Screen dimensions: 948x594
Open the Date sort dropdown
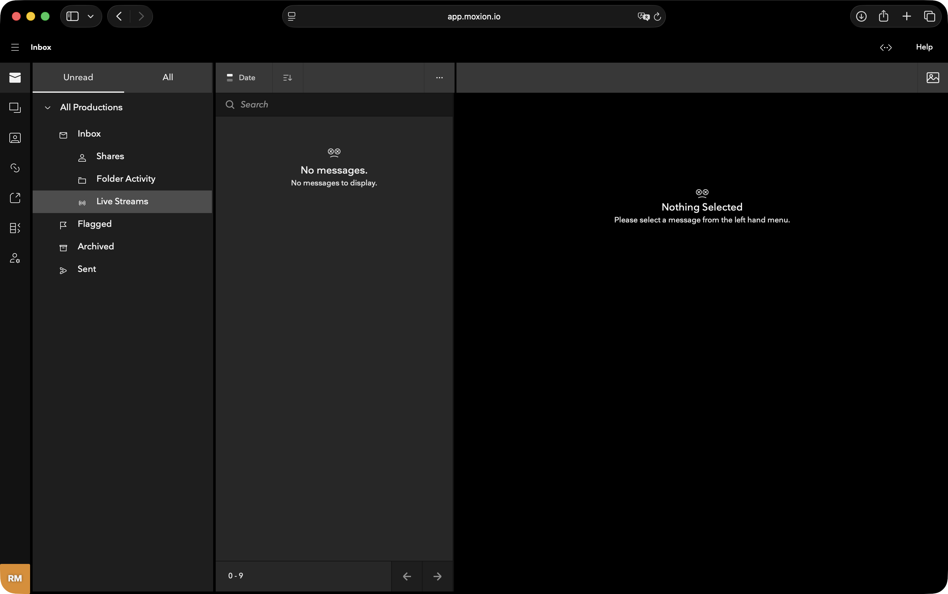coord(242,77)
